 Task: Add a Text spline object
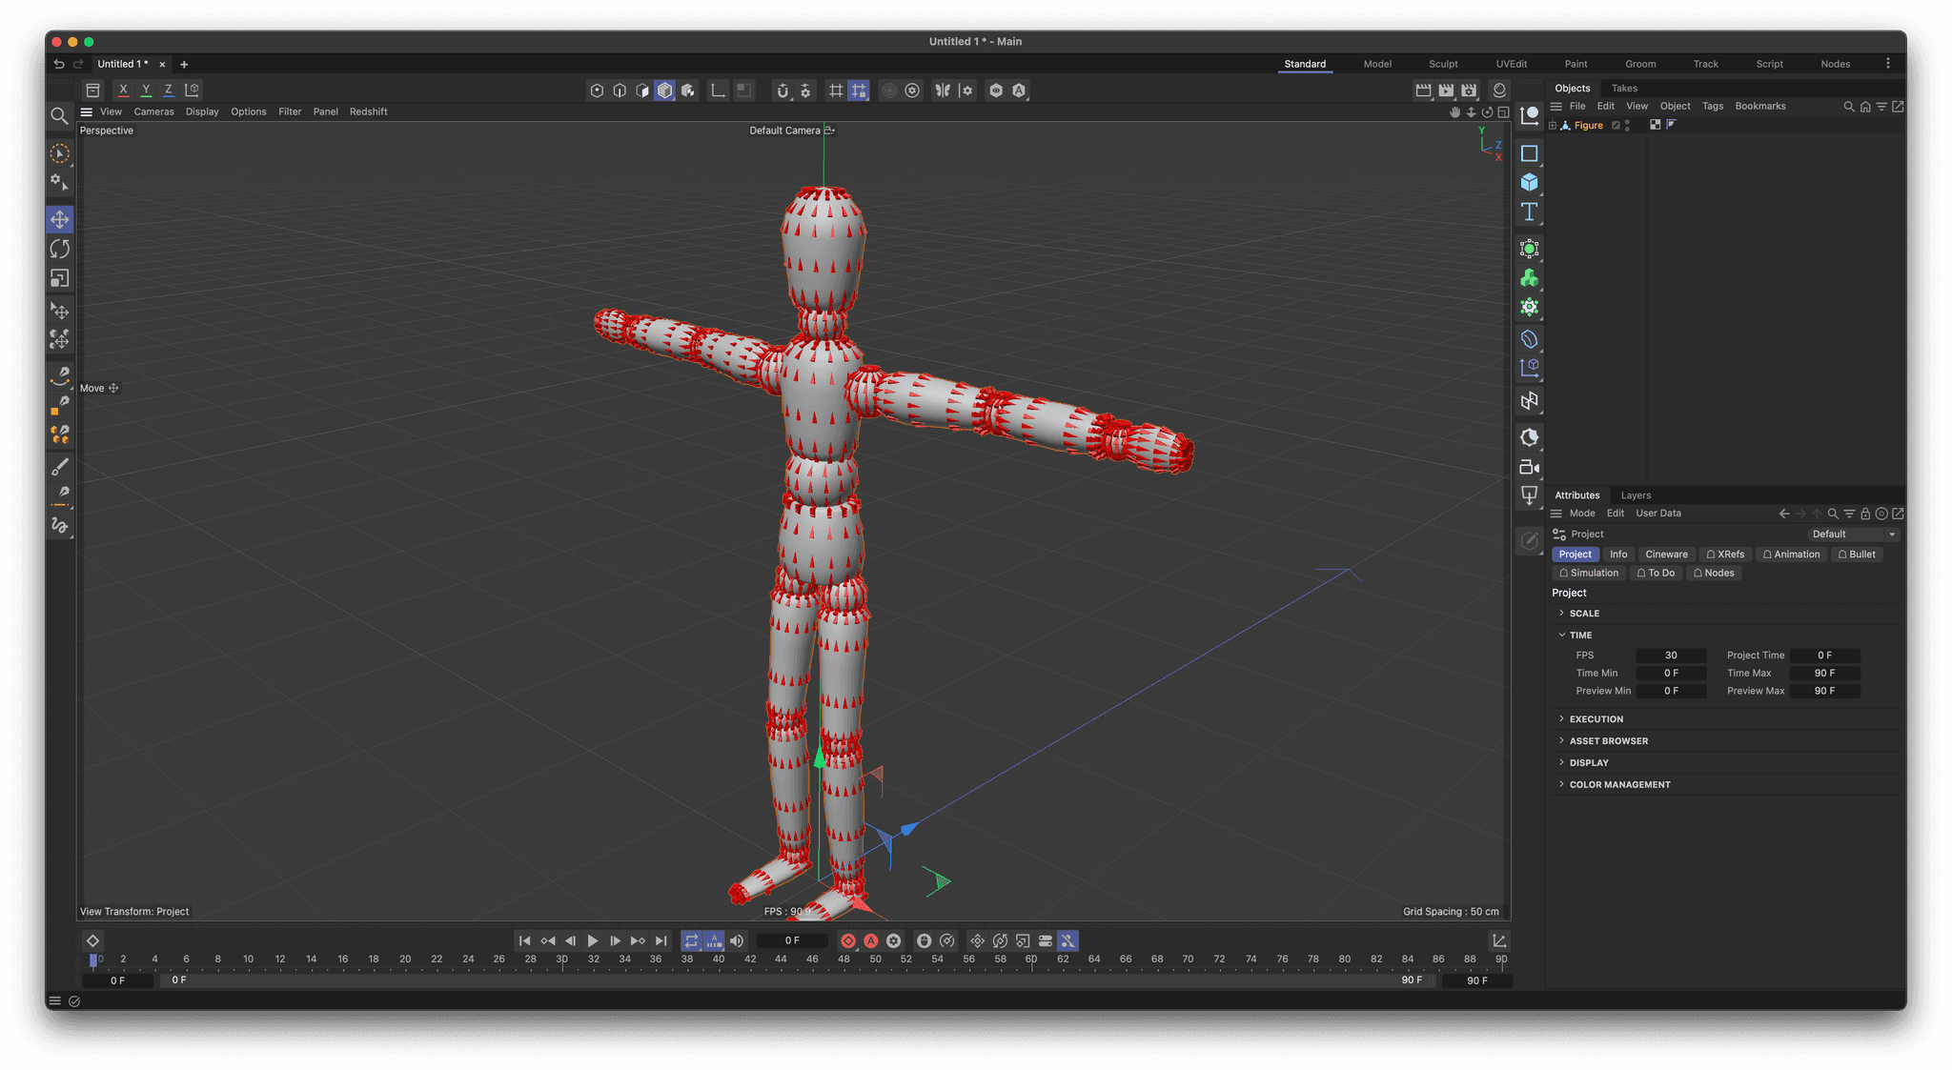coord(1529,212)
